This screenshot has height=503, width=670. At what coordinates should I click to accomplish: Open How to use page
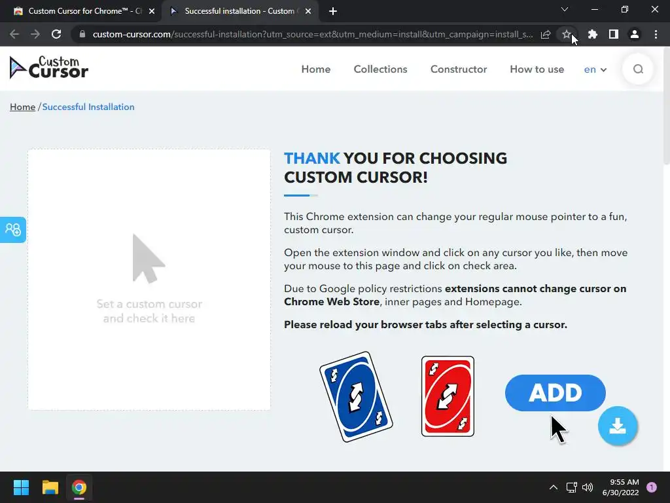click(537, 69)
